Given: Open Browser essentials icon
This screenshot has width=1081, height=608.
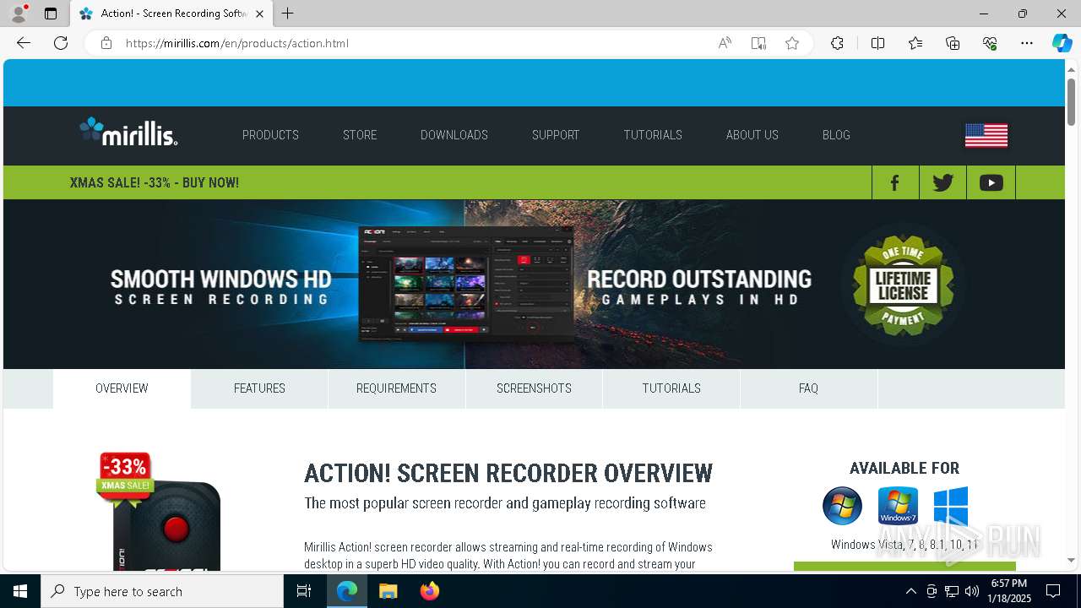Looking at the screenshot, I should (990, 43).
